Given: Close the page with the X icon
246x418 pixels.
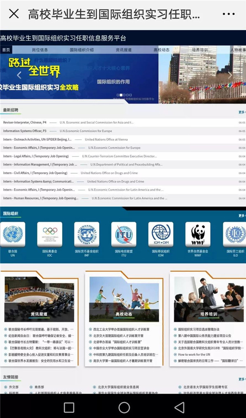Looking at the screenshot, I should pos(14,14).
